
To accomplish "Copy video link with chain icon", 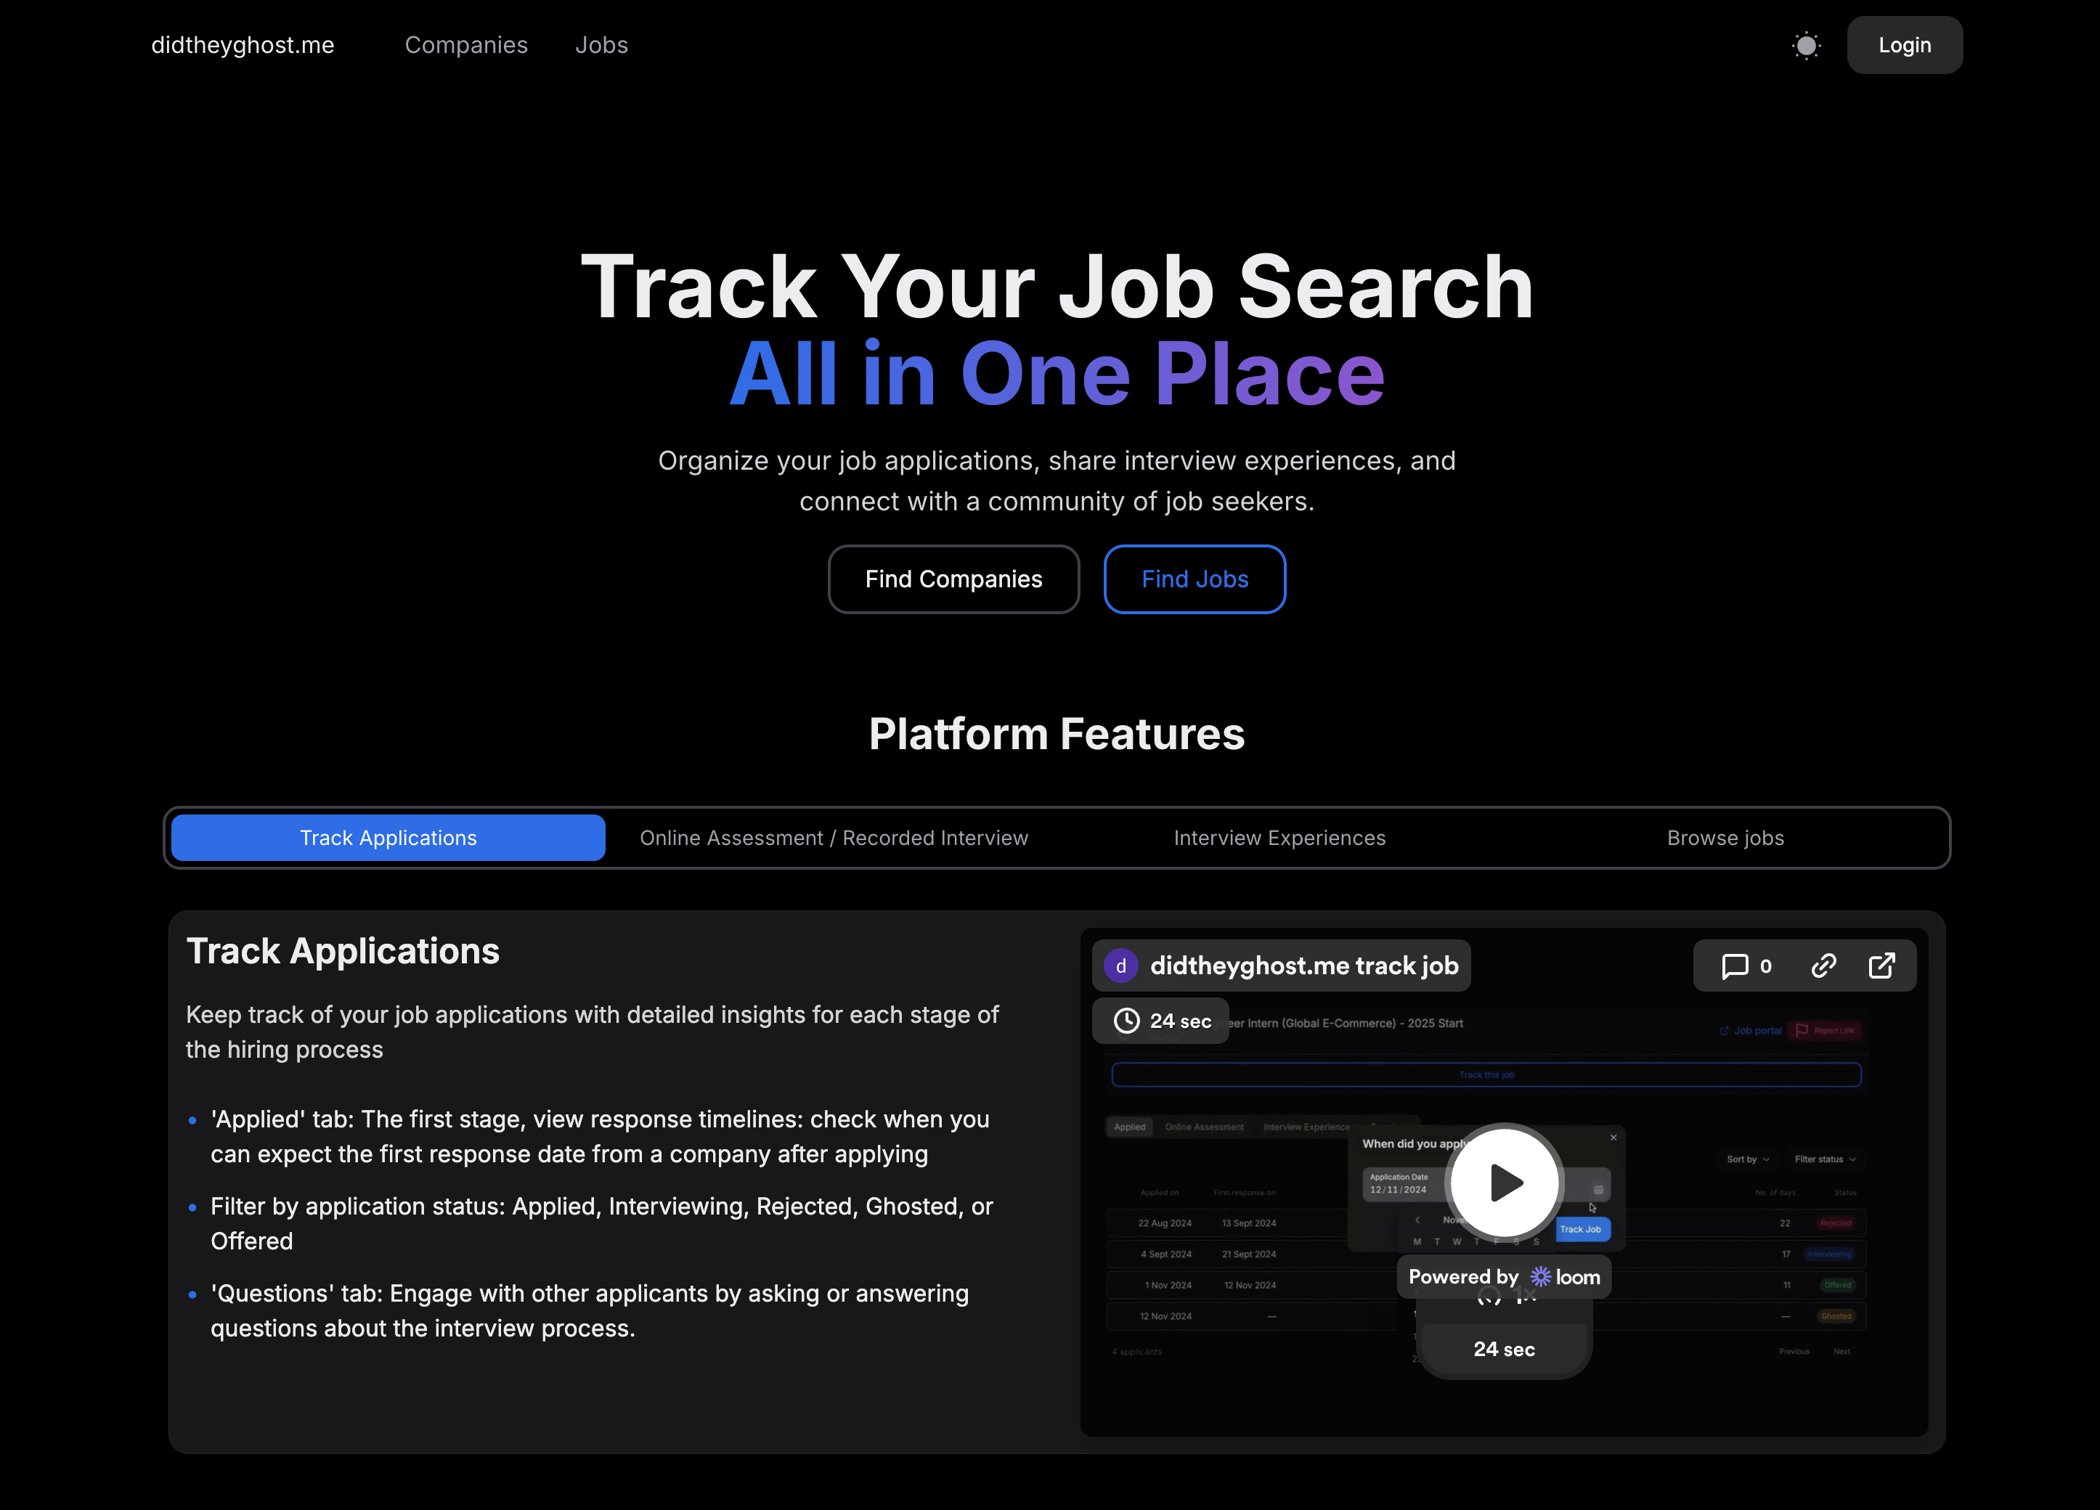I will 1823,966.
